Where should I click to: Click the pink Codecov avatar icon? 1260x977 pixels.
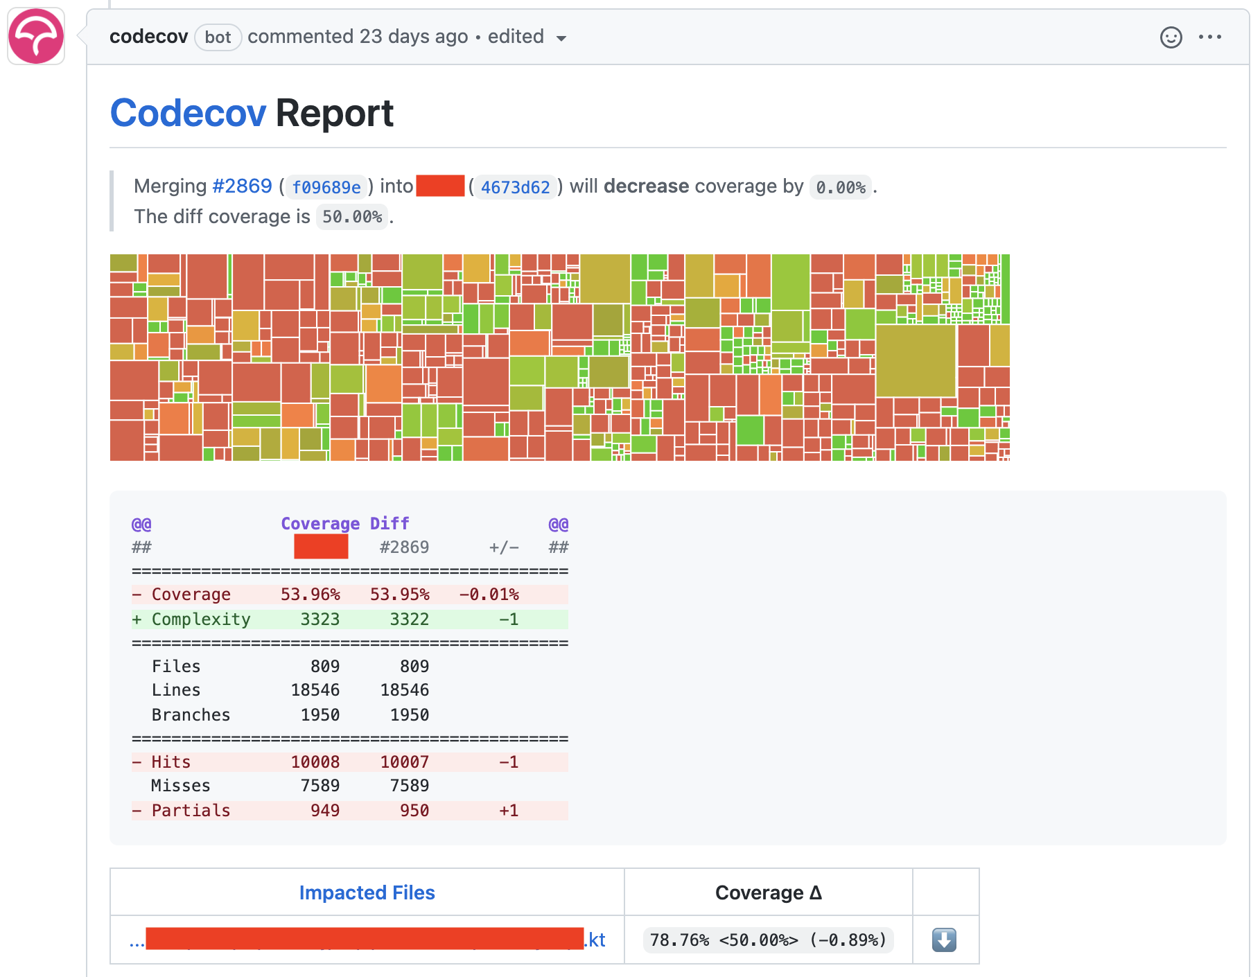click(x=36, y=36)
